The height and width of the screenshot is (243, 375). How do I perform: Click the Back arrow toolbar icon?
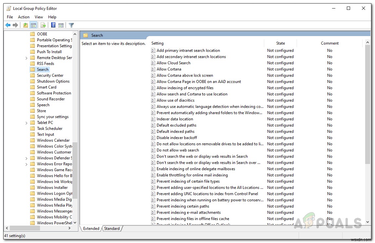click(8, 25)
